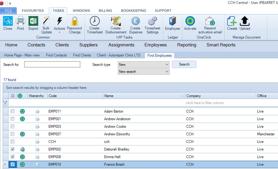Screen dimensions: 278x169
Task: Tick the checkbox for Andrew Edworthy
Action: pos(13,134)
